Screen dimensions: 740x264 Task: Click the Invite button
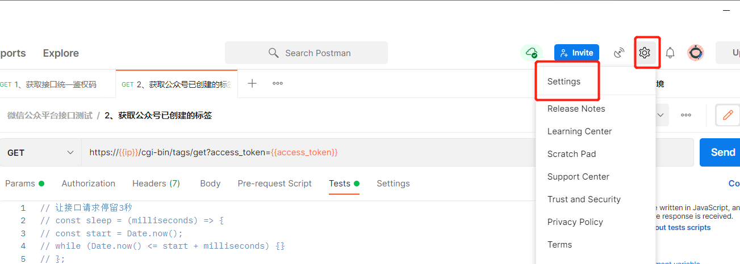[x=576, y=53]
